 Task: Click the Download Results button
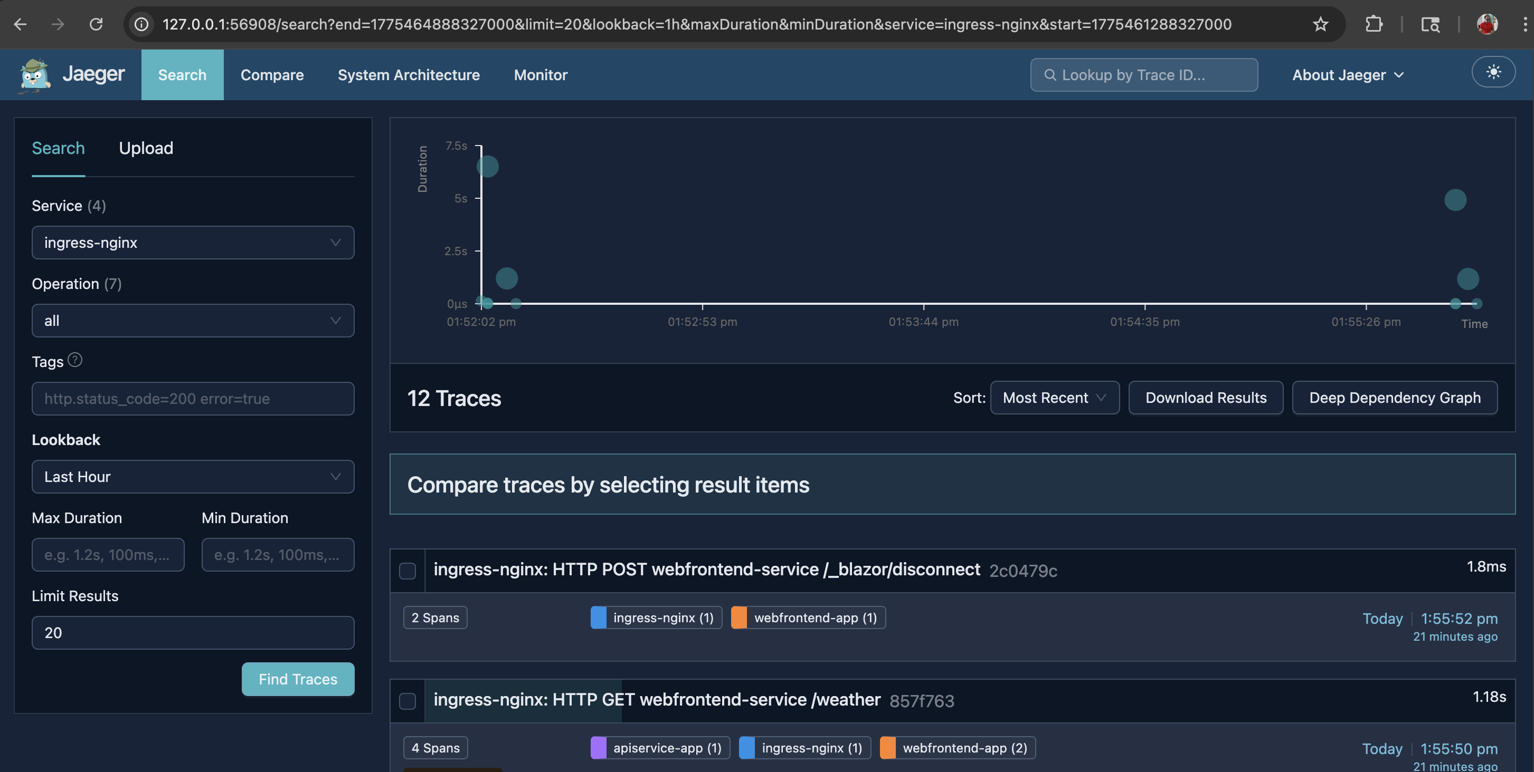coord(1205,398)
